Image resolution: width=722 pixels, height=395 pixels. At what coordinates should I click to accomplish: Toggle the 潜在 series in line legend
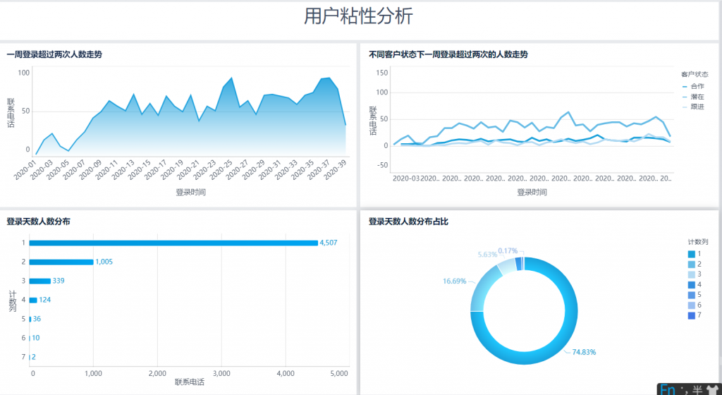(x=692, y=97)
